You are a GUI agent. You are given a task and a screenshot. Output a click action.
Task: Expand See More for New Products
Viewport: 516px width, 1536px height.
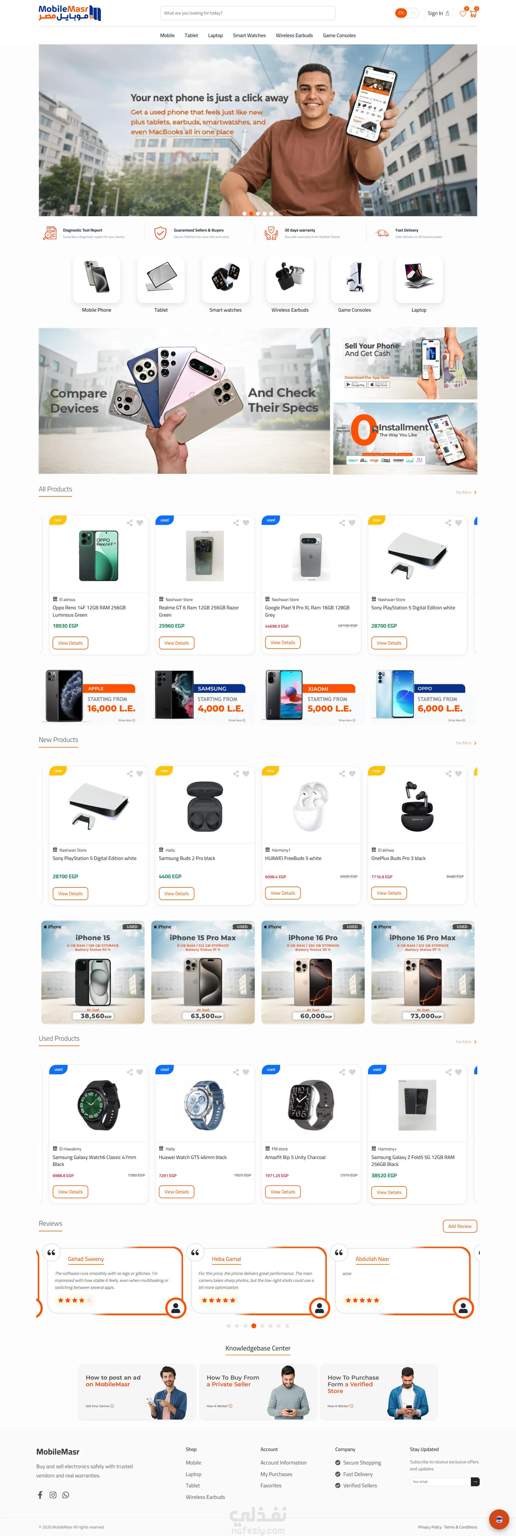pyautogui.click(x=466, y=743)
